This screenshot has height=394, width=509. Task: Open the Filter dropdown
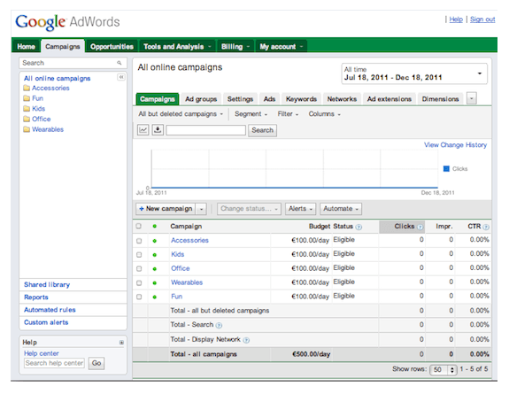click(288, 114)
